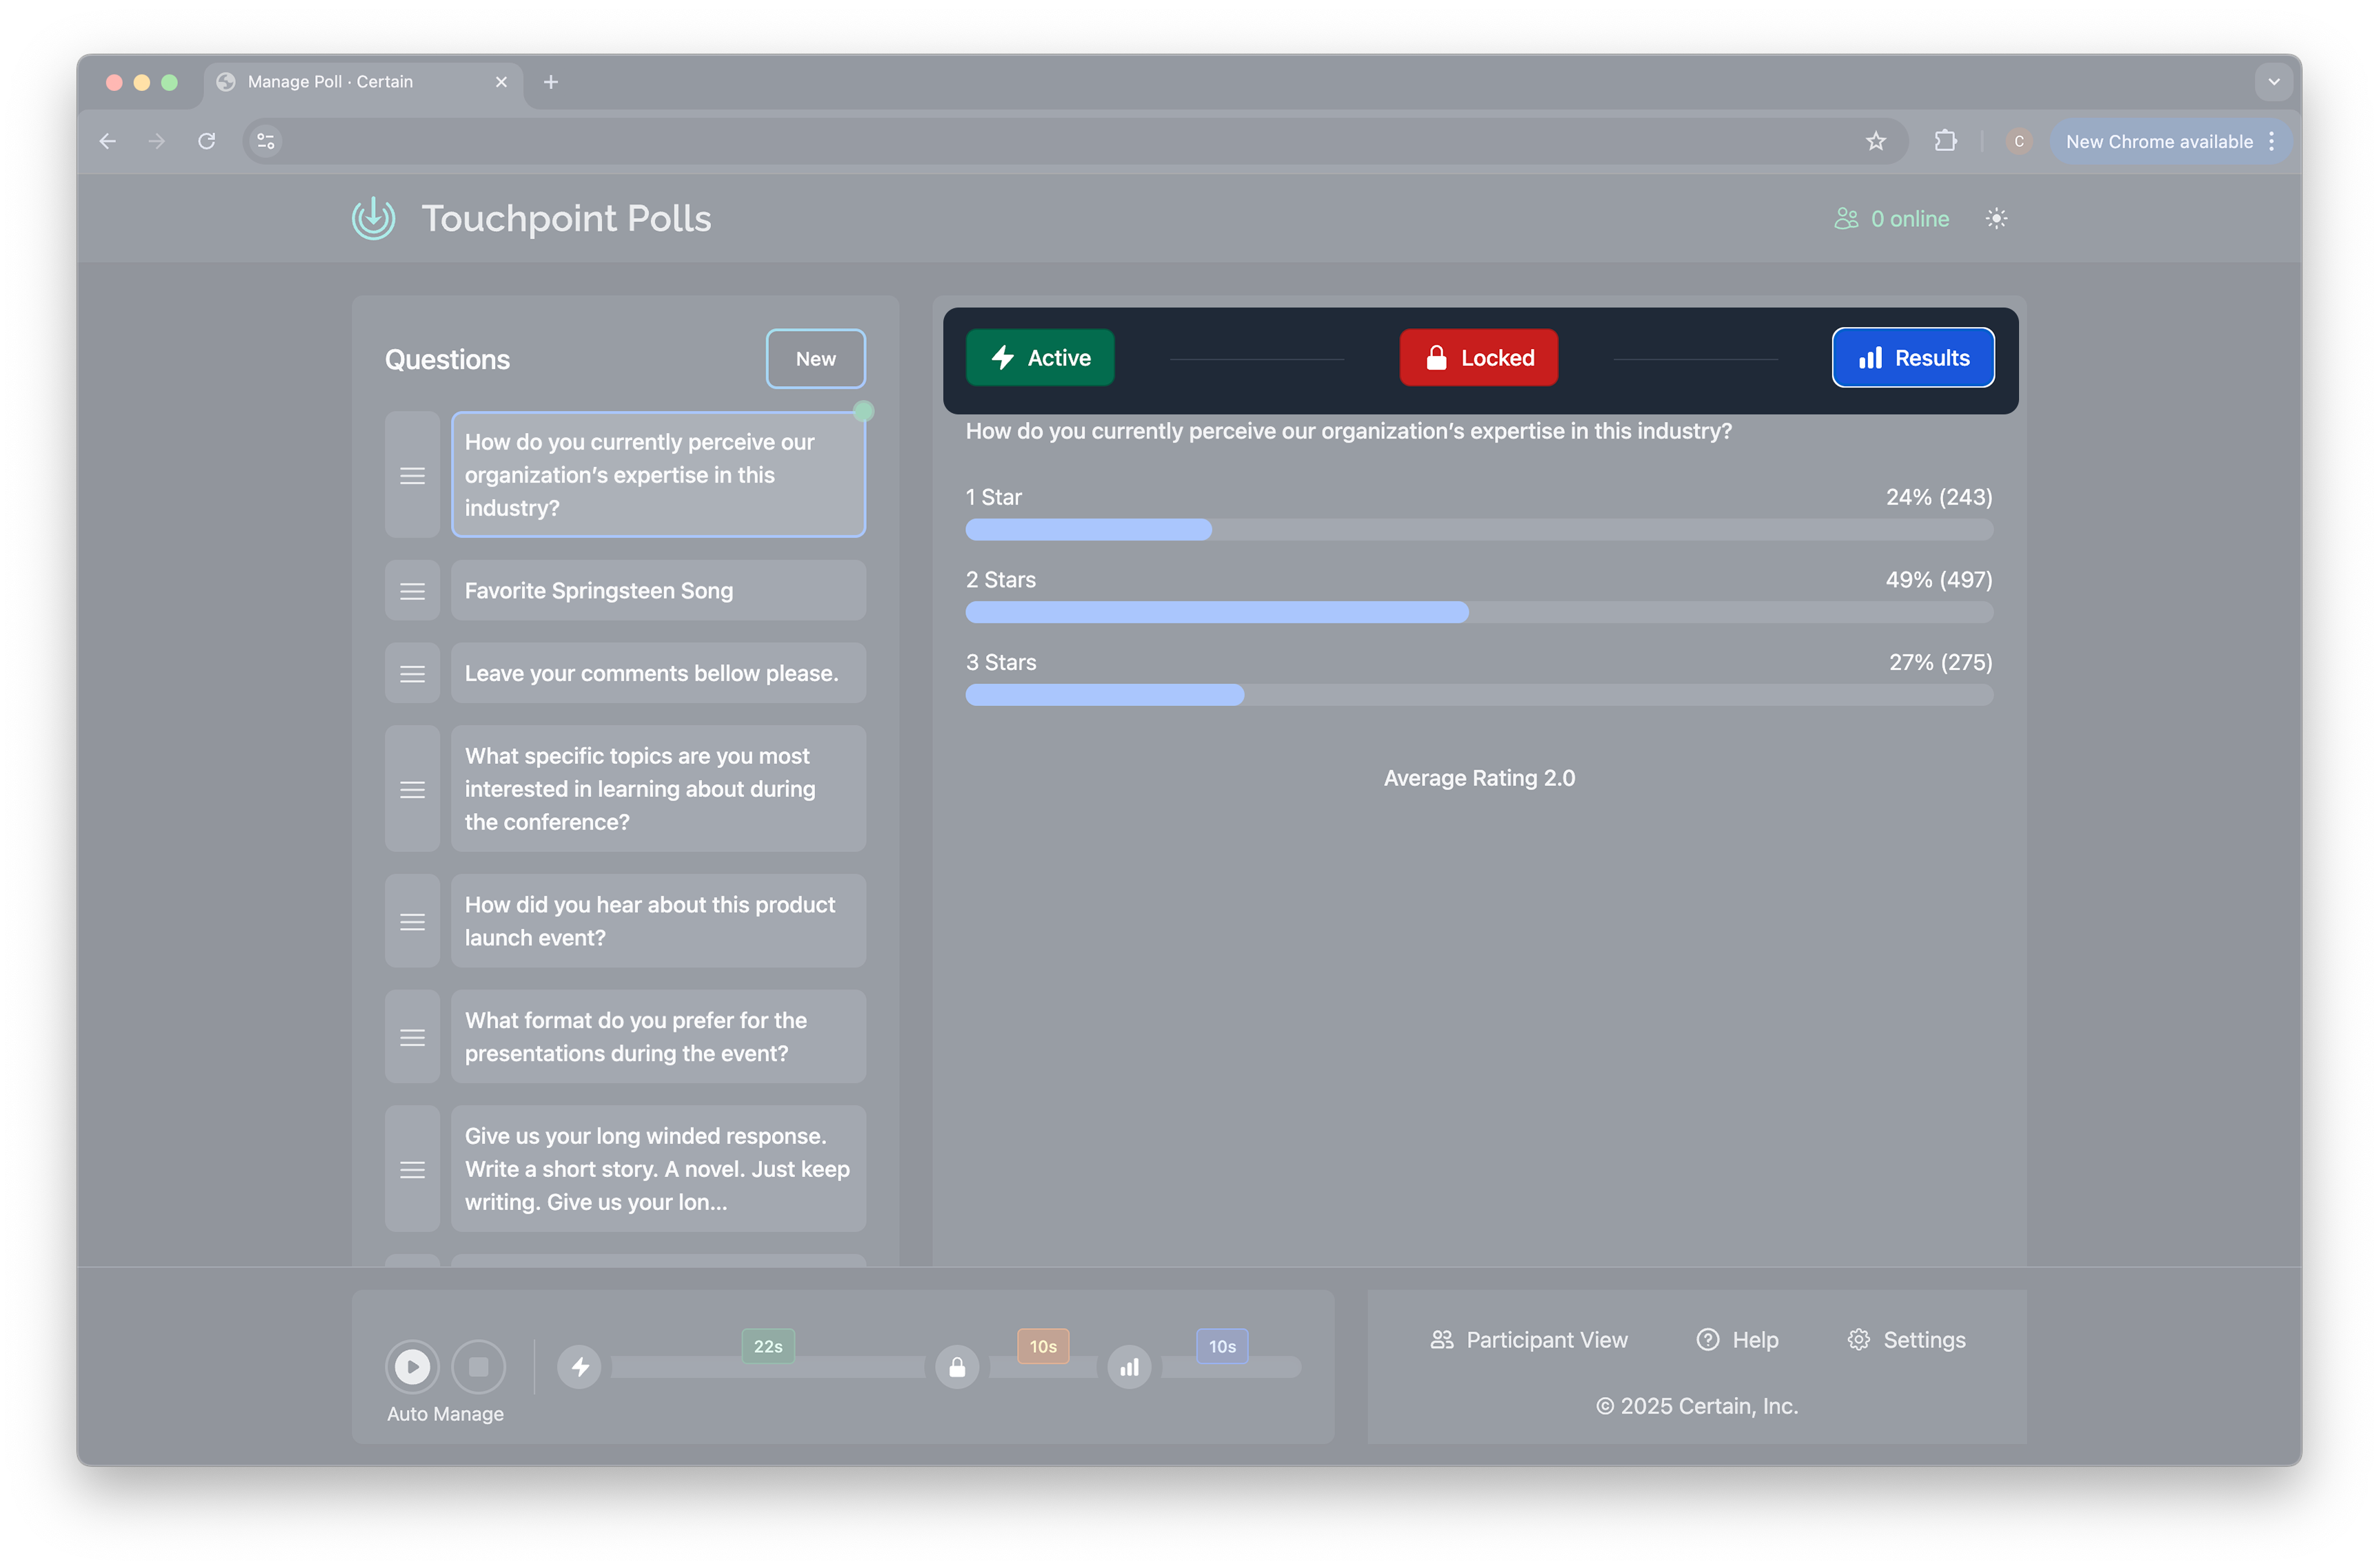Bookmark page with the star icon
The width and height of the screenshot is (2379, 1568).
[1875, 141]
